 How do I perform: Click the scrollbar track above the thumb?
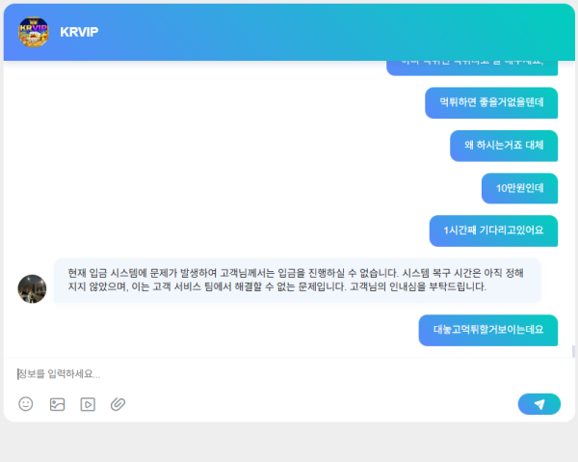[x=573, y=193]
